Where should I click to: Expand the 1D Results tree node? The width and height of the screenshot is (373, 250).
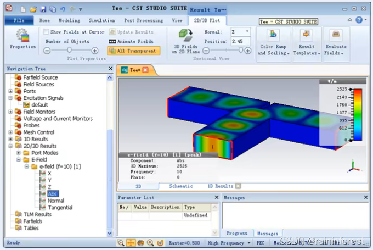pos(10,139)
